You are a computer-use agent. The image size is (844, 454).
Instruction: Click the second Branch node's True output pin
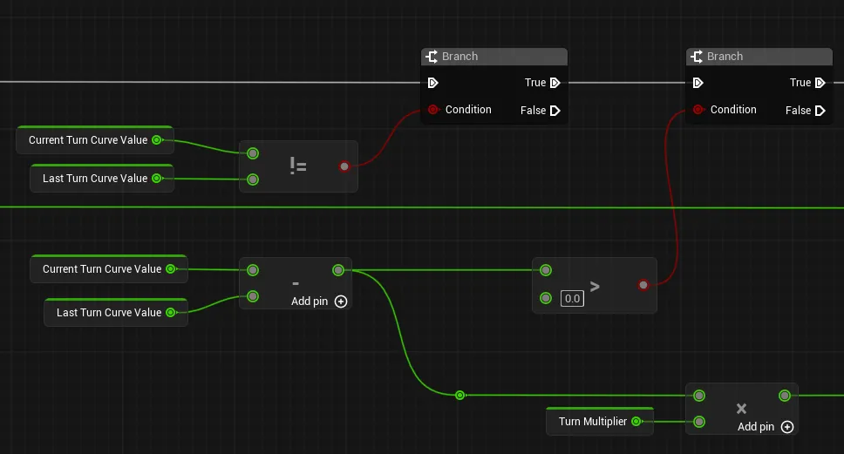820,83
